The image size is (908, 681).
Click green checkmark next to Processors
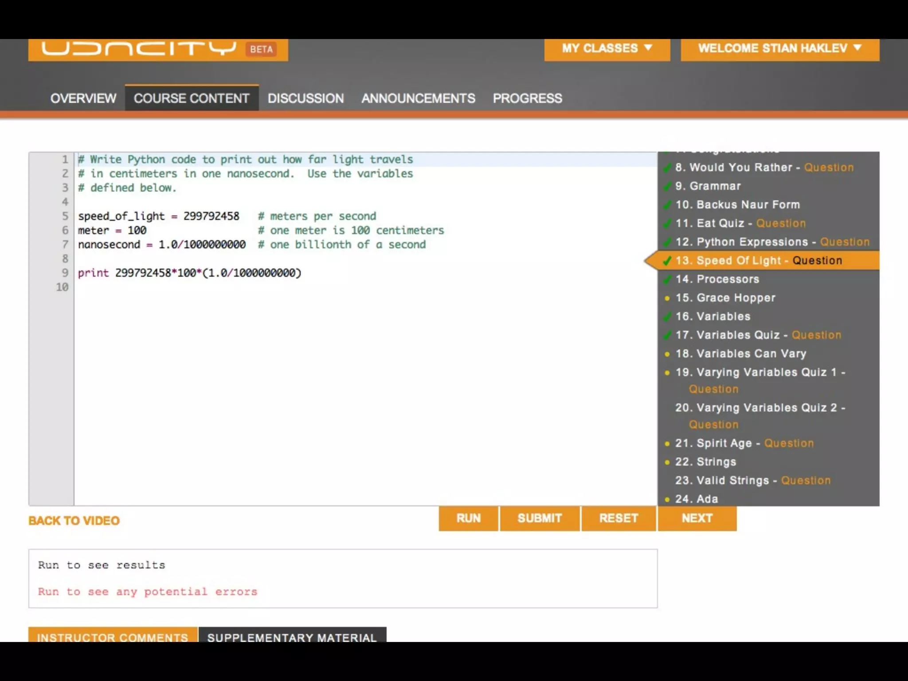coord(667,279)
